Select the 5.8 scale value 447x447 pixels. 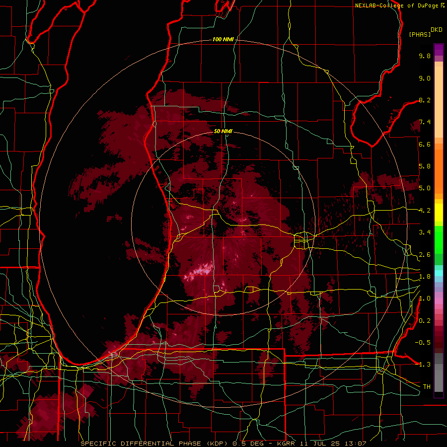coord(425,166)
